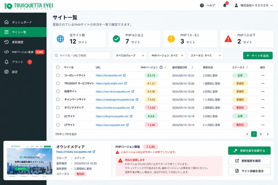Click https://media.trusquetta.net link in detail panel

[x=74, y=152]
